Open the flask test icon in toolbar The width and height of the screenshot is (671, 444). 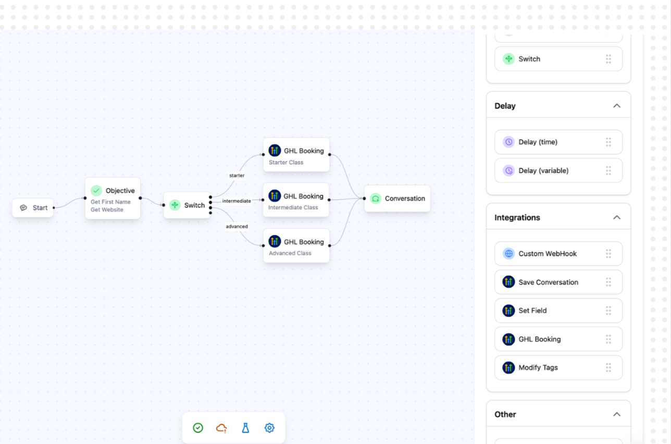click(245, 428)
